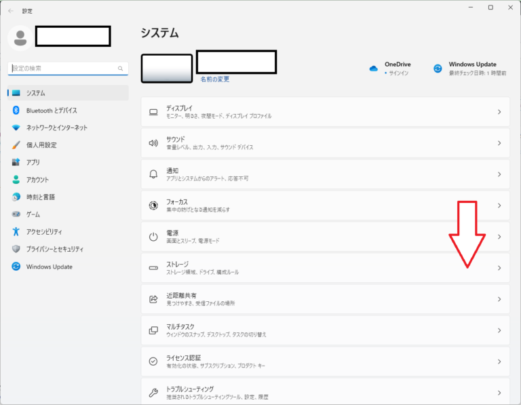This screenshot has height=405, width=521.
Task: Open the アプリ settings category
Action: (x=33, y=162)
